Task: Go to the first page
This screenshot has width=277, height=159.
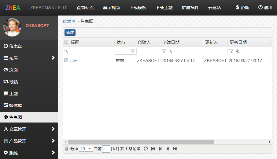Action: pyautogui.click(x=153, y=149)
